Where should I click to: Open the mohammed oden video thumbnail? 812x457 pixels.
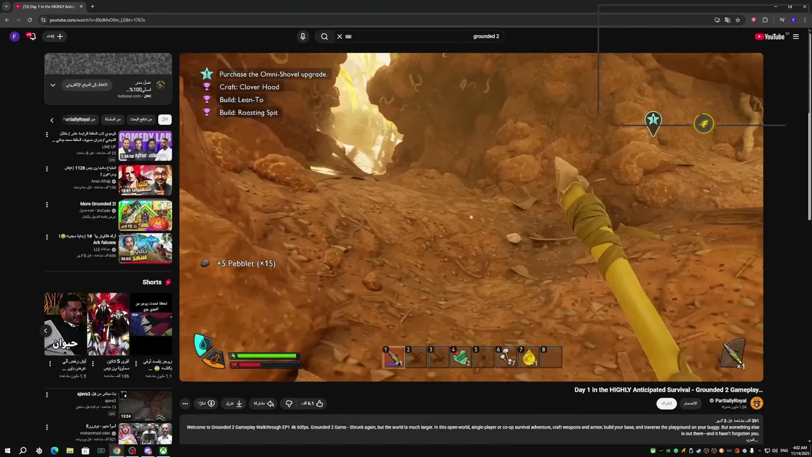[x=145, y=434]
